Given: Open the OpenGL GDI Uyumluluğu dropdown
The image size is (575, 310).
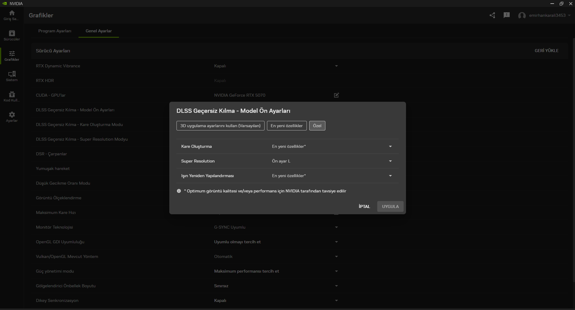Looking at the screenshot, I should [x=336, y=242].
